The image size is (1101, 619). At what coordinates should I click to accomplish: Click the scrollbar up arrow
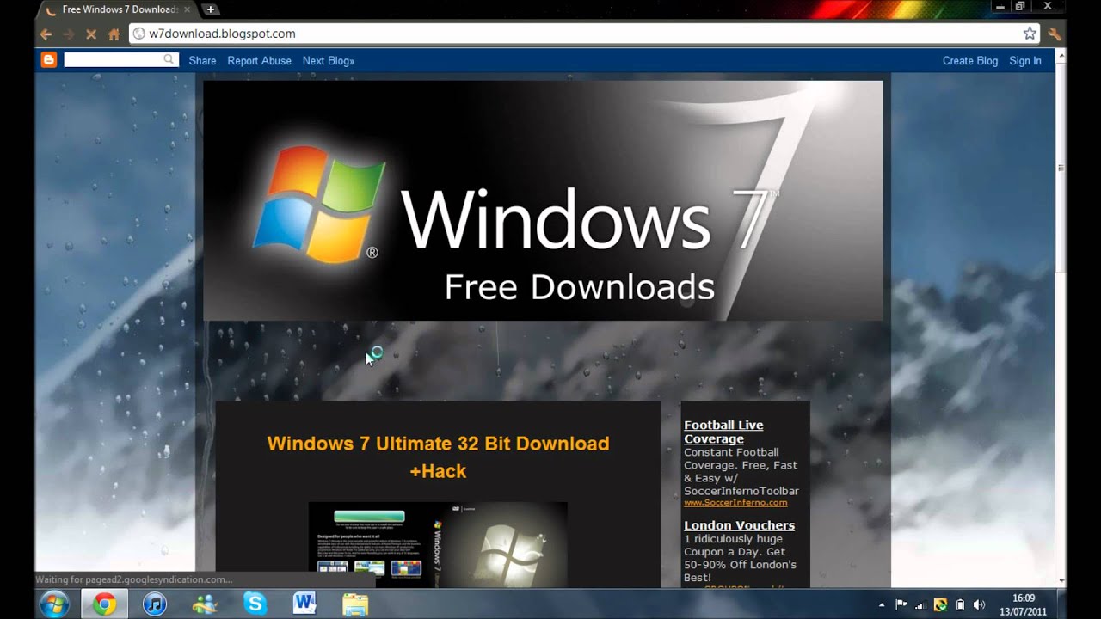point(1061,56)
